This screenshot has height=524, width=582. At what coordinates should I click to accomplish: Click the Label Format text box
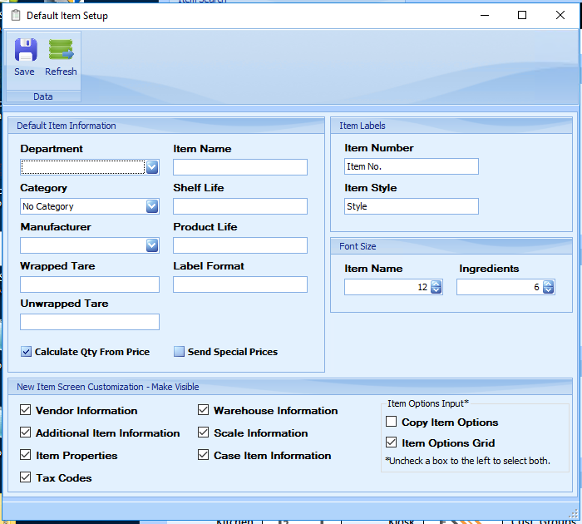(x=240, y=284)
